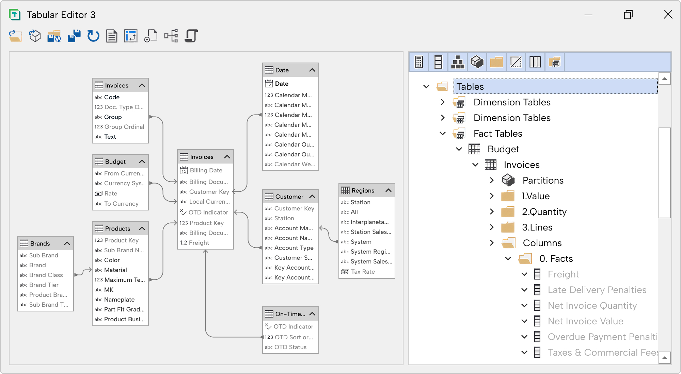
Task: Click Account Type in Customer table
Action: coord(294,248)
